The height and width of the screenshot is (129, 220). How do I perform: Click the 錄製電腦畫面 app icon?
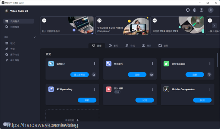tap(166, 64)
